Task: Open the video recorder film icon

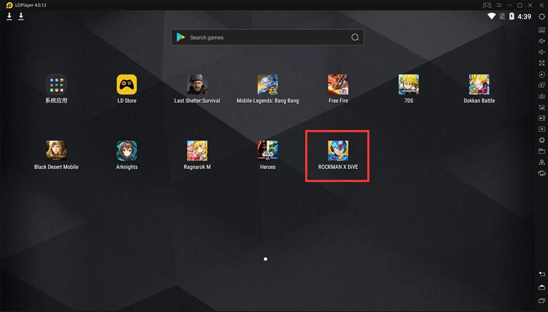Action: [x=542, y=118]
